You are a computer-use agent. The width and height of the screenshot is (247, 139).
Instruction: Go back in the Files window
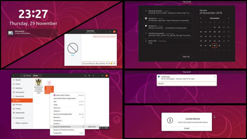14,76
